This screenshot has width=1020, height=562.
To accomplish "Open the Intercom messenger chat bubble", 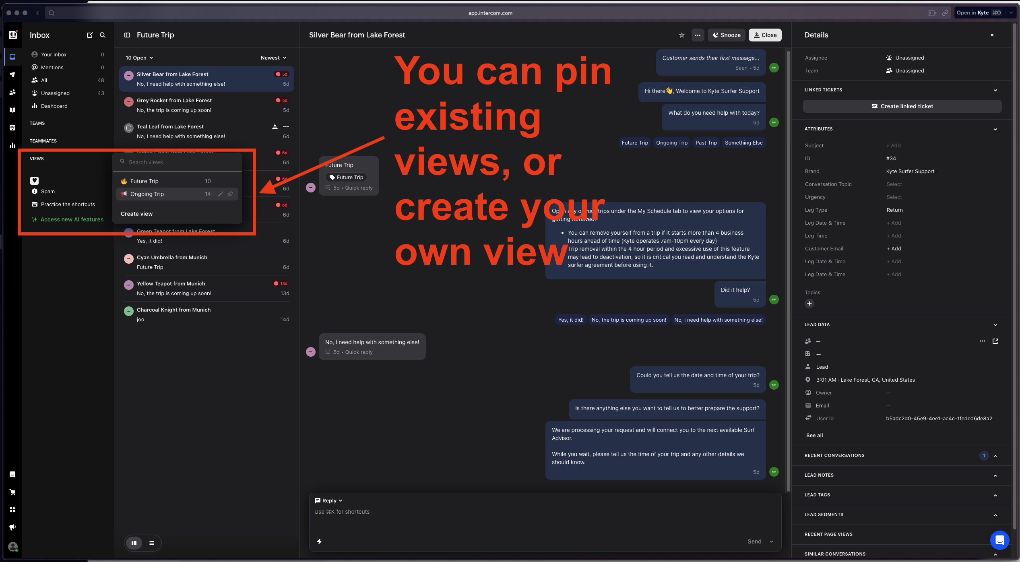I will 999,540.
